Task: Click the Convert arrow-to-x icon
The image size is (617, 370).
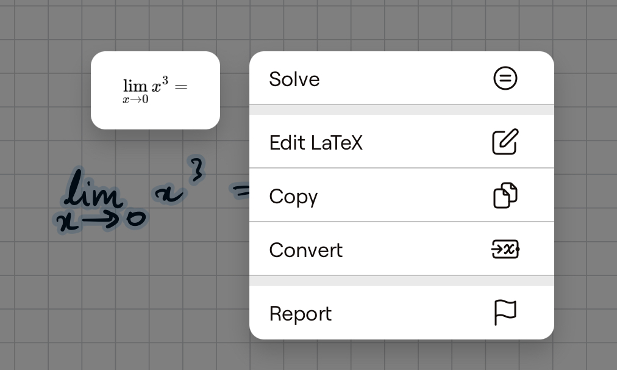Action: 505,249
